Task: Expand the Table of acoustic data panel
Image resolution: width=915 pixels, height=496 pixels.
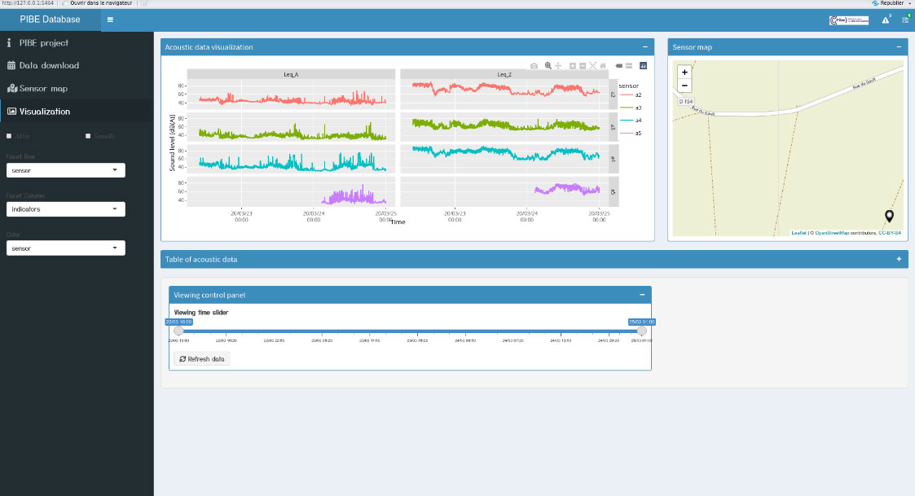Action: pos(899,259)
